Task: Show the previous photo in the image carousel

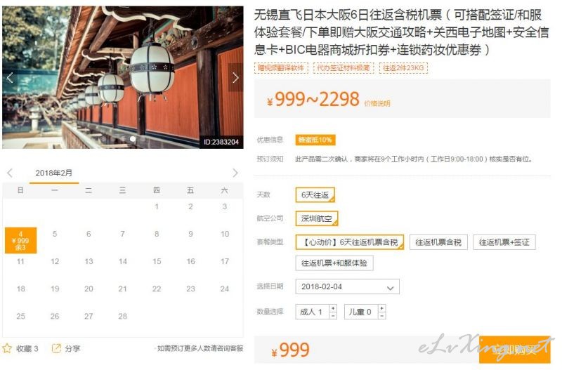Action: [x=10, y=77]
